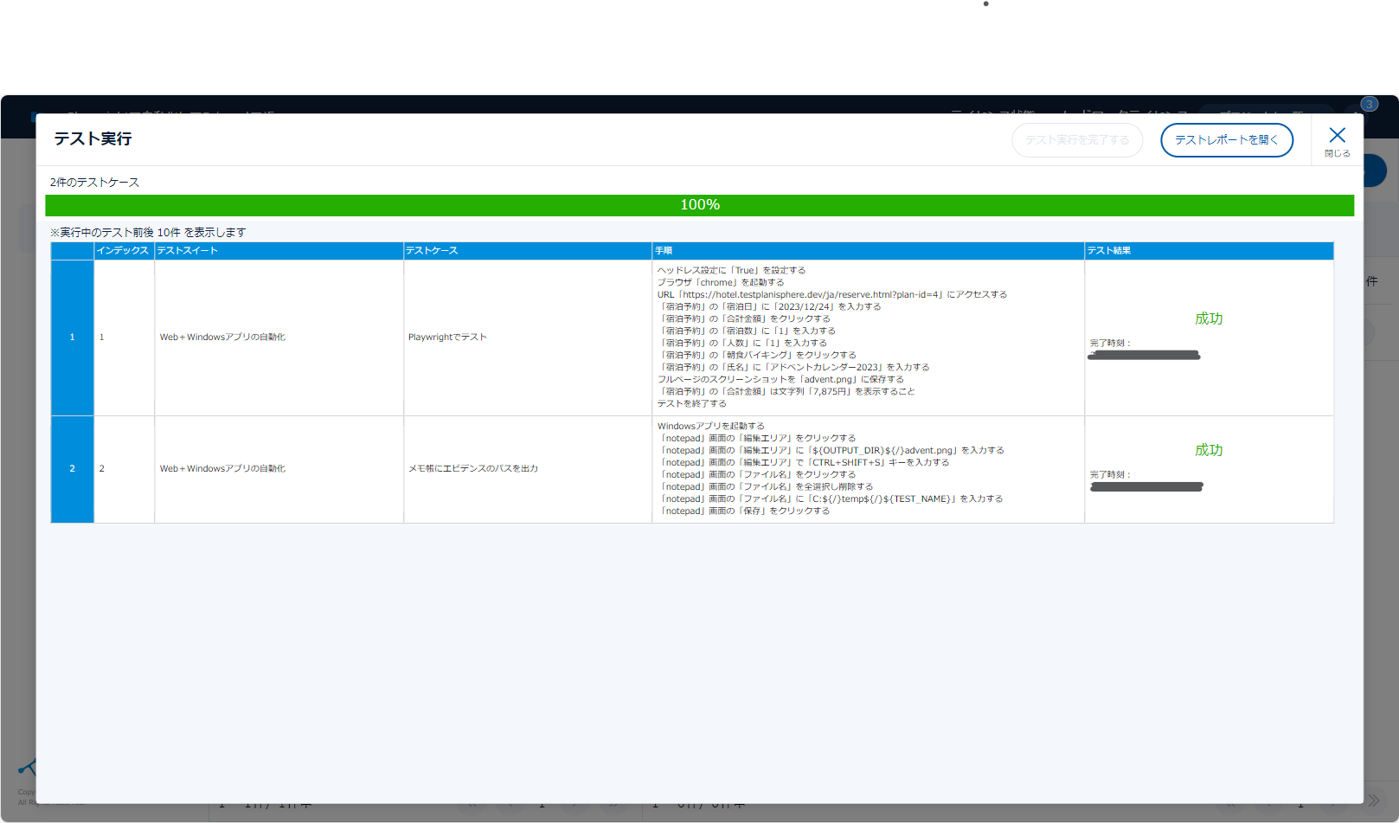Viewport: 1399px width, 823px height.
Task: Click step mentioning CTRL+SHIFT+S キー
Action: (805, 462)
